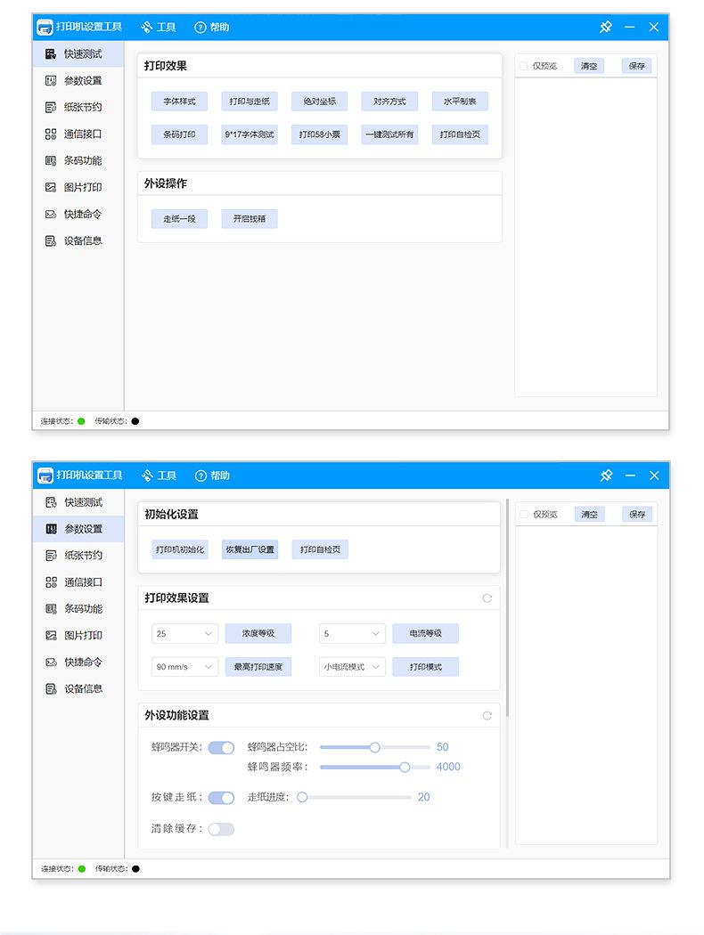The height and width of the screenshot is (935, 704).
Task: Turn off the 蜂鸣器开关 toggle
Action: pos(221,748)
